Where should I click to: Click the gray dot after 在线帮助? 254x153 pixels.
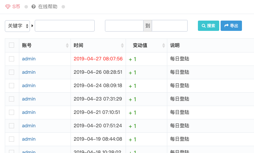coord(63,7)
